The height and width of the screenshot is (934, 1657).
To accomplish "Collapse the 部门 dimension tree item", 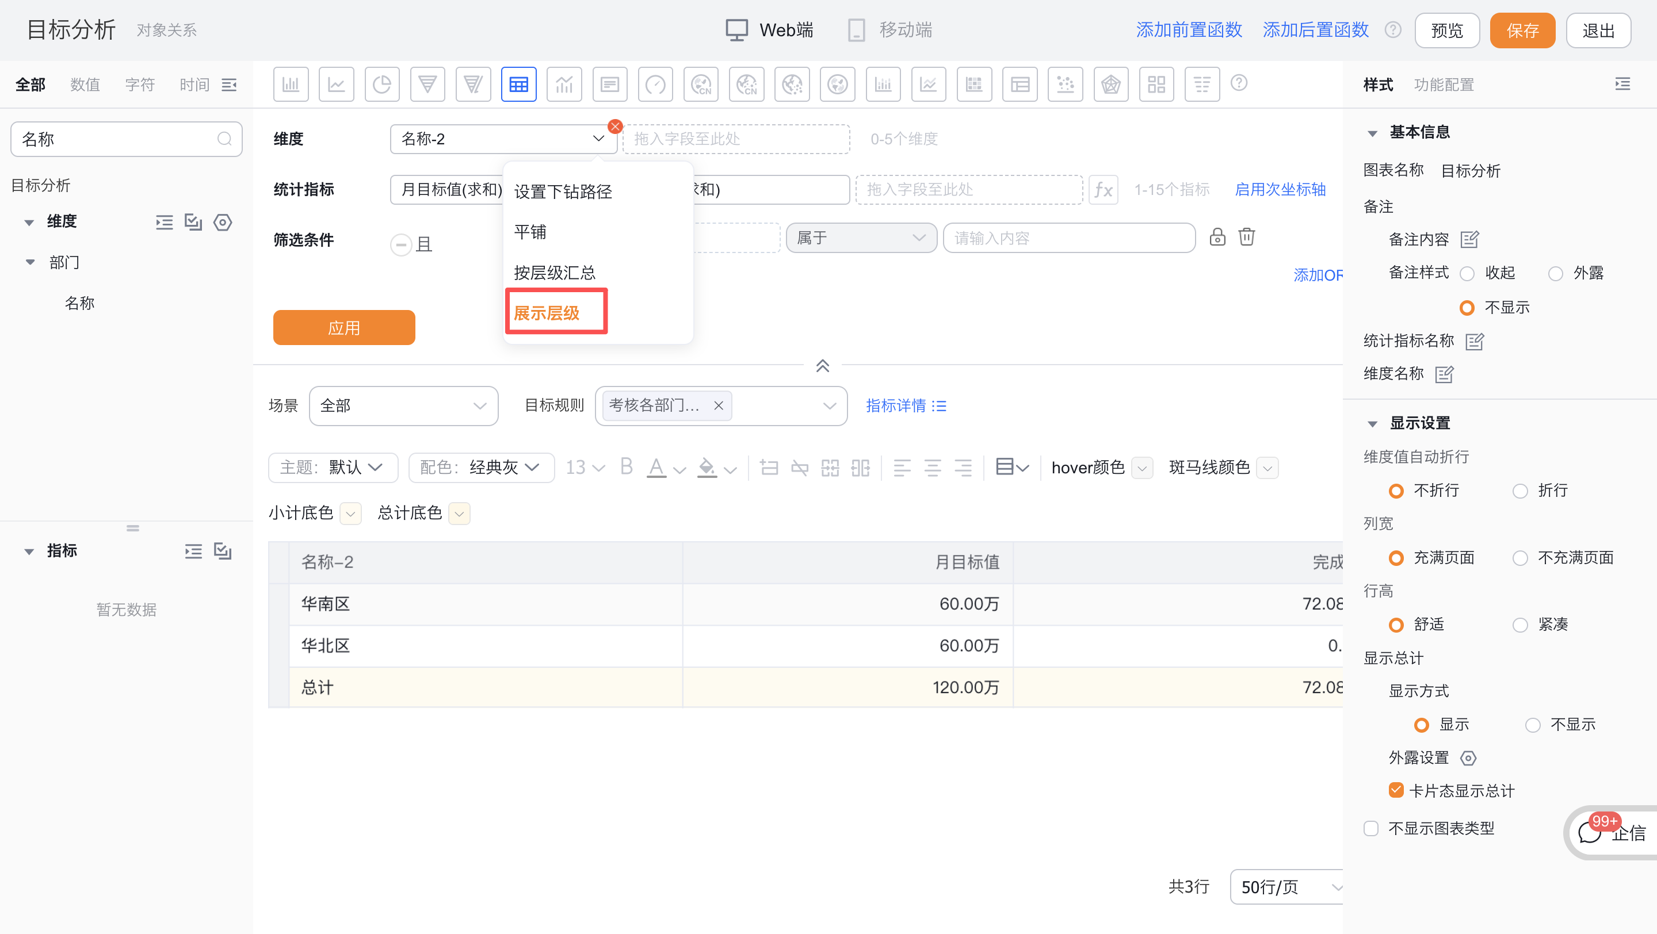I will (x=29, y=262).
